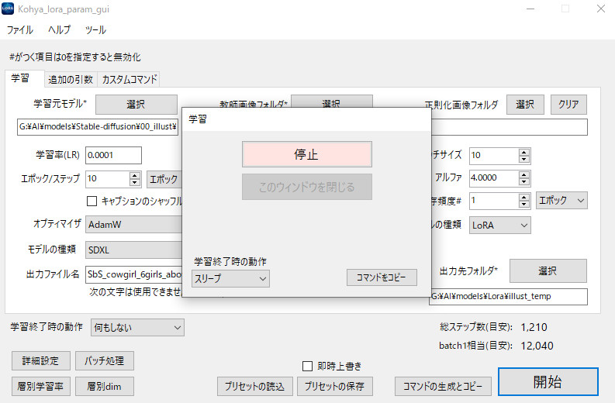Click the LoRA app icon in title bar
Viewport: 615px width, 403px height.
coord(8,9)
